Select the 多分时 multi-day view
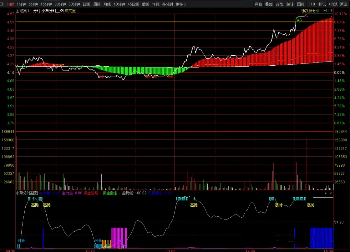This screenshot has width=350, height=252. [x=167, y=4]
